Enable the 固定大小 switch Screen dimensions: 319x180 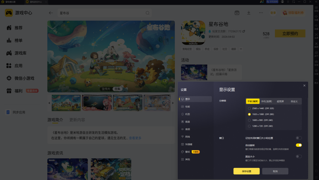[x=299, y=156]
